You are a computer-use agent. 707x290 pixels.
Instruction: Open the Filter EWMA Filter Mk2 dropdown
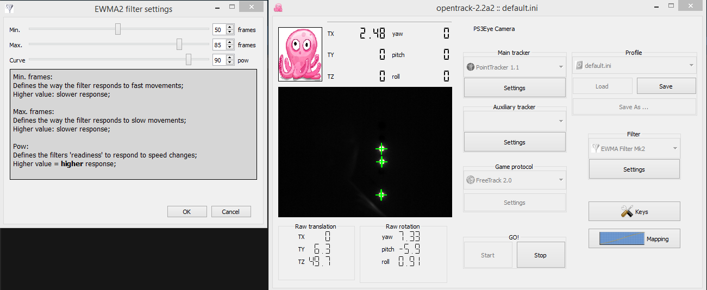(x=634, y=148)
